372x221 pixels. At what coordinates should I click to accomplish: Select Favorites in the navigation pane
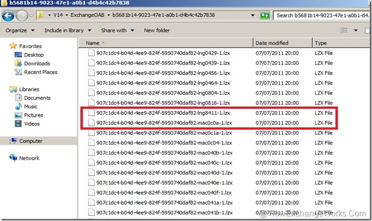pos(30,46)
